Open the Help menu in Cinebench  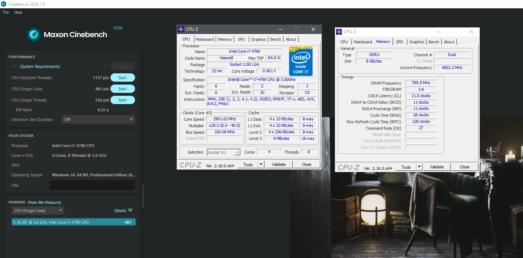pos(18,12)
